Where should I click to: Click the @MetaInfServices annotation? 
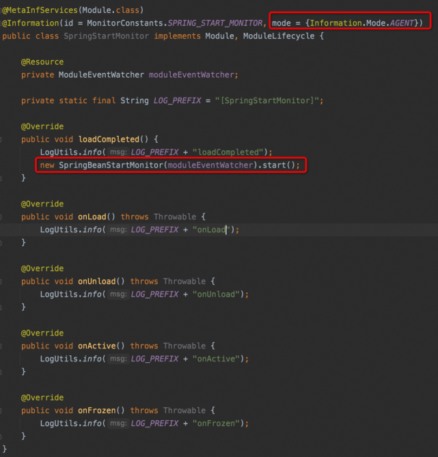[x=40, y=10]
